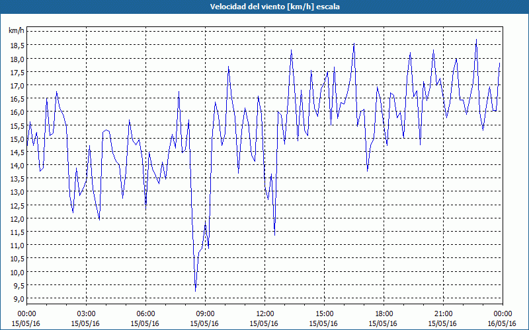Choose the '11,0' axis label
529x330 pixels.
[x=18, y=246]
